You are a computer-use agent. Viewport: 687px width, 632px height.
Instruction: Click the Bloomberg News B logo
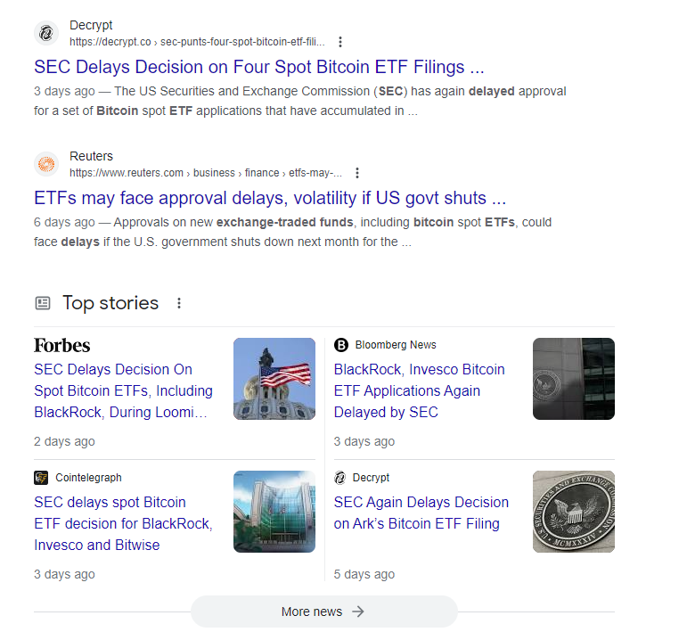coord(341,345)
